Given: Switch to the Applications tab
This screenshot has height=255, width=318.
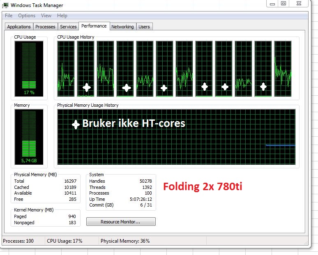Looking at the screenshot, I should point(19,27).
